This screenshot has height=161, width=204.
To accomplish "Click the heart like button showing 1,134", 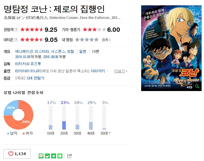I will [x=17, y=154].
